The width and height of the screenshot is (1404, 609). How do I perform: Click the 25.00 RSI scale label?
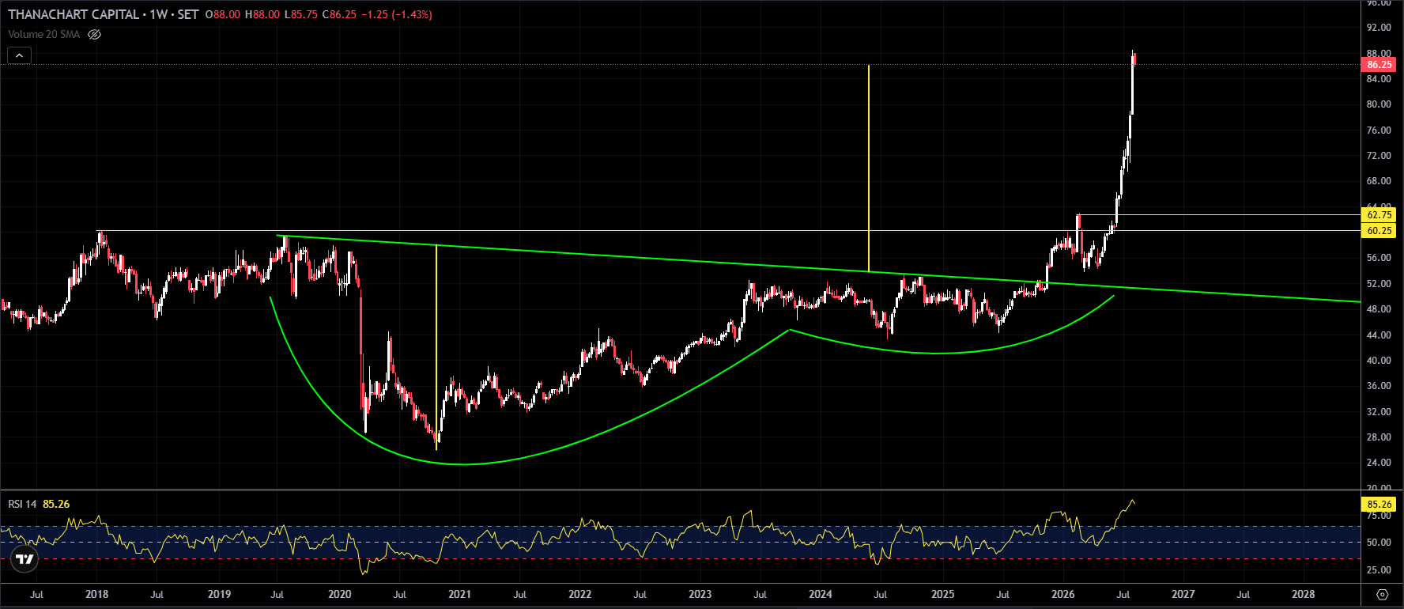coord(1379,570)
